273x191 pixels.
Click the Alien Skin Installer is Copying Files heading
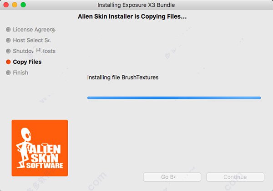point(132,16)
